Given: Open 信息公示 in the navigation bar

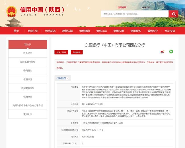Looking at the screenshot, I should pyautogui.click(x=102, y=31).
